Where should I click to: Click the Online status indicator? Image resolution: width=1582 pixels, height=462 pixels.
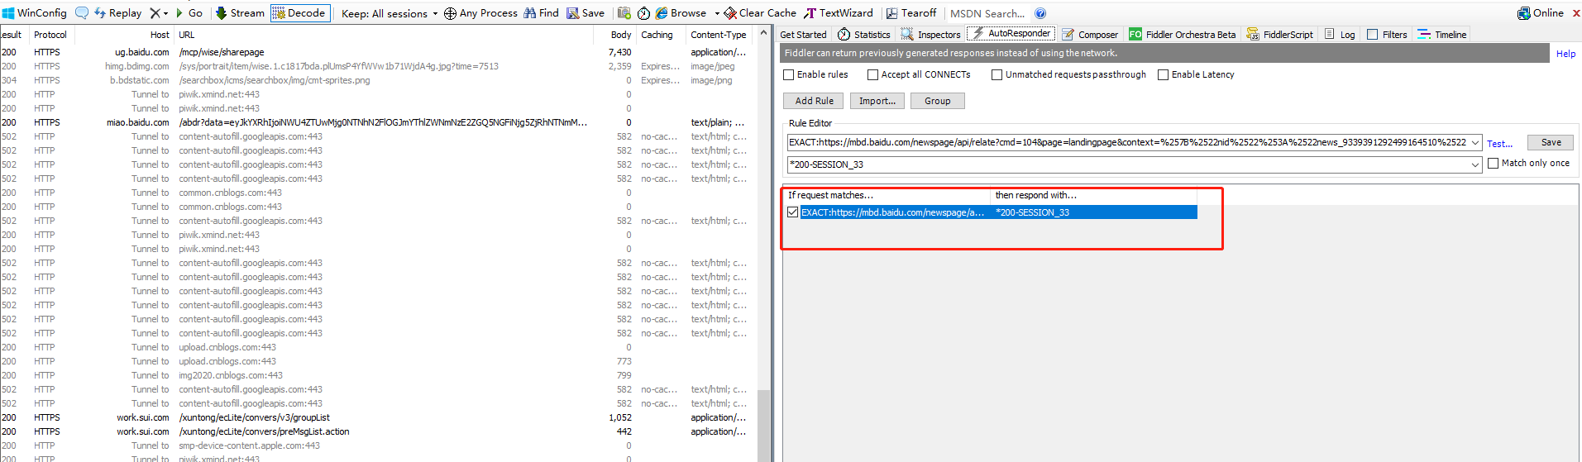click(x=1541, y=13)
